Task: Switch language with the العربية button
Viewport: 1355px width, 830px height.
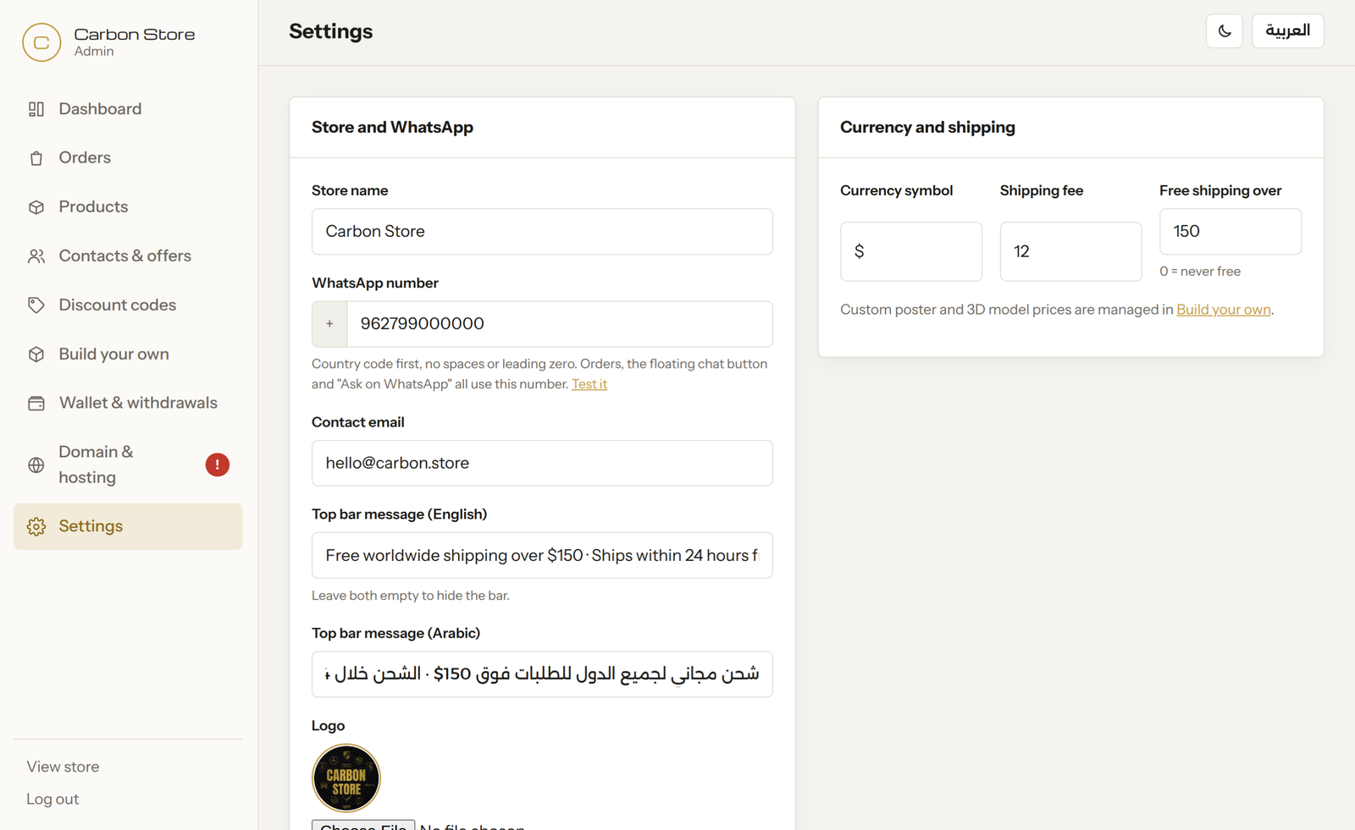Action: (x=1287, y=31)
